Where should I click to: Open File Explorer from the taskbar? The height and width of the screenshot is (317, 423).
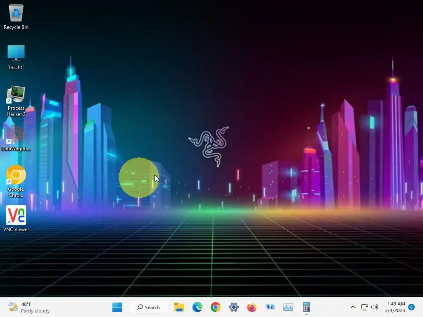(x=179, y=307)
